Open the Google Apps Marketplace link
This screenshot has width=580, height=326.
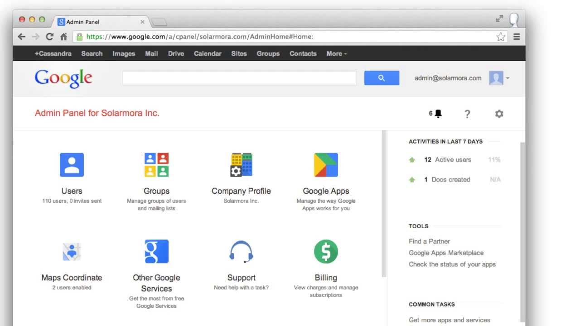(446, 253)
